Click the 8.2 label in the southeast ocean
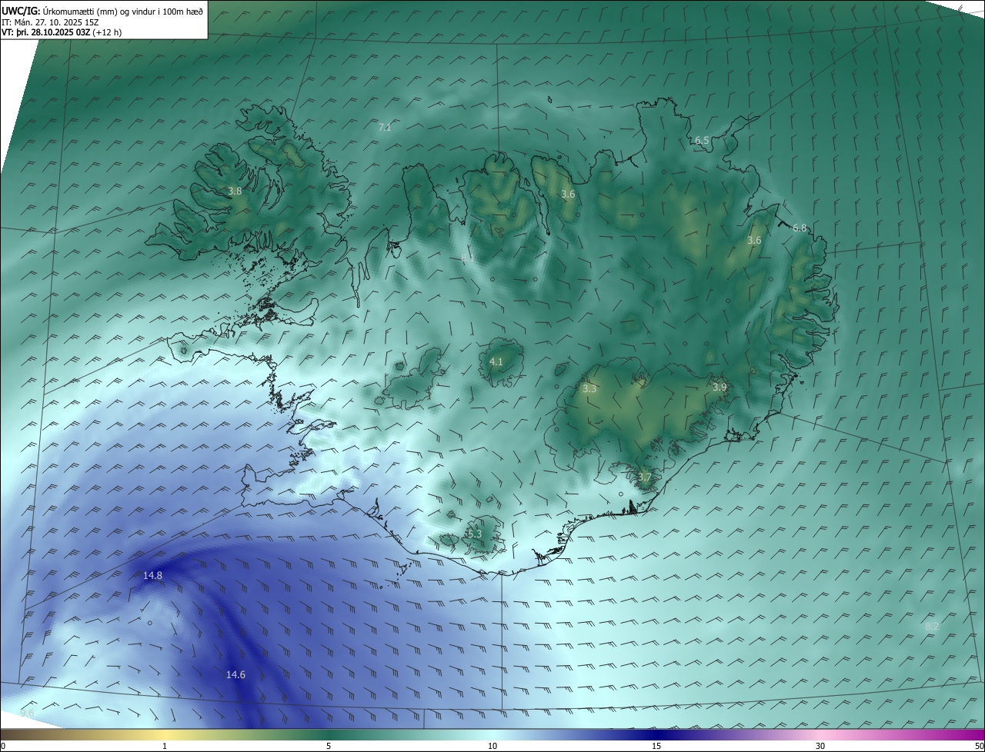This screenshot has width=985, height=752. click(932, 627)
